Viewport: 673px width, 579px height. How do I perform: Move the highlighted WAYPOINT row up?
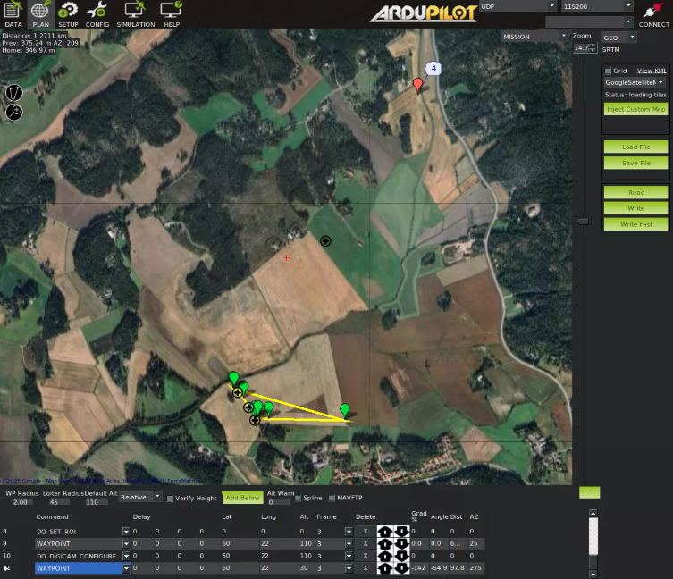click(x=385, y=568)
